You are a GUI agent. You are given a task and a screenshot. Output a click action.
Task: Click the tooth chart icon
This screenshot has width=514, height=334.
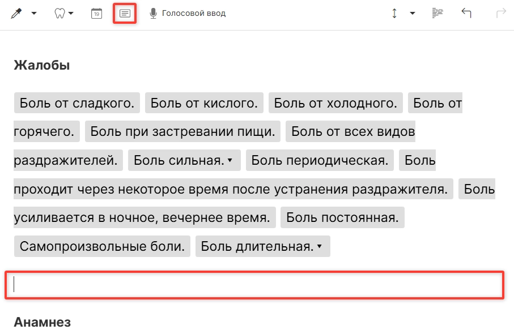tap(60, 13)
